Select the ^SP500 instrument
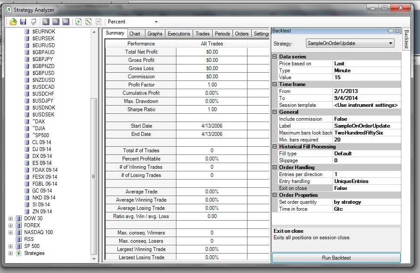The width and height of the screenshot is (420, 273). 41,135
